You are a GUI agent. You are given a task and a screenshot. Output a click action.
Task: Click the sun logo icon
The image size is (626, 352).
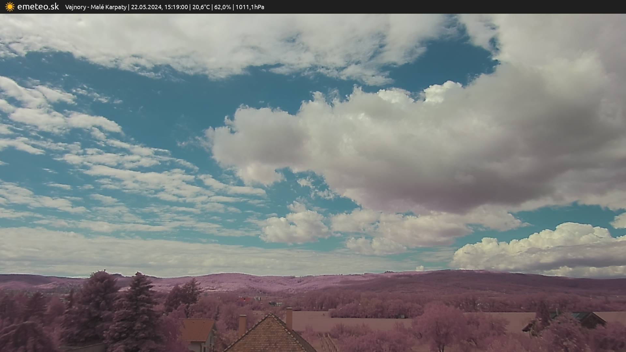pos(10,7)
